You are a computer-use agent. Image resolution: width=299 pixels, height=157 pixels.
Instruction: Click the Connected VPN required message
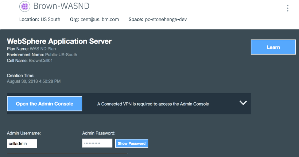pyautogui.click(x=153, y=104)
